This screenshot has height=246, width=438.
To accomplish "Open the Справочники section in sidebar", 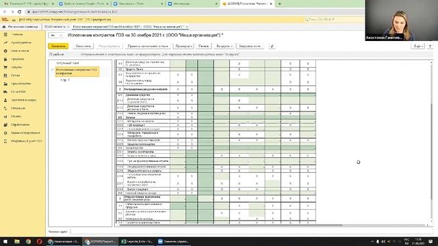I will click(x=20, y=124).
